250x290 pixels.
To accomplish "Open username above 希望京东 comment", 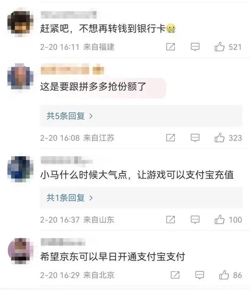I will coord(63,242).
